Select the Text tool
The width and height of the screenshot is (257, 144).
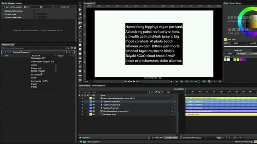coord(80,36)
